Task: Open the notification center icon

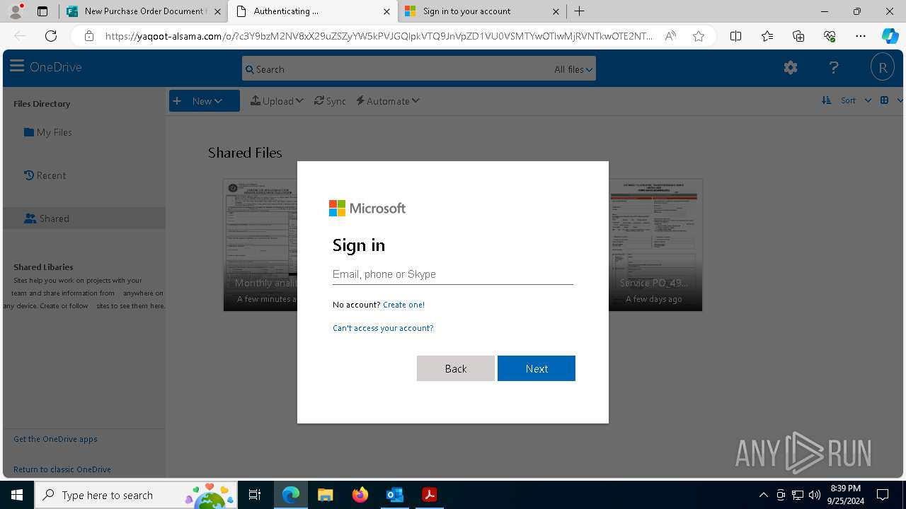Action: pos(883,495)
